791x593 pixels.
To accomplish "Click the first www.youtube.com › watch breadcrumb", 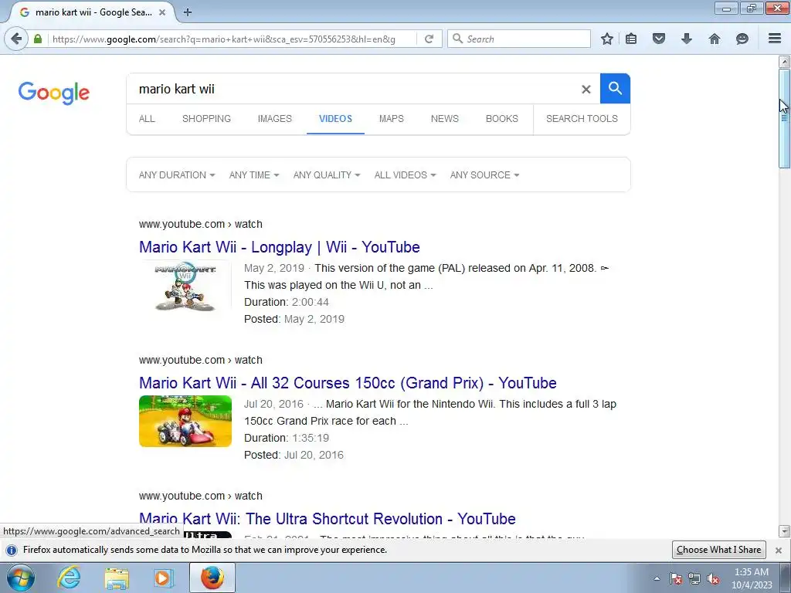I will click(x=201, y=225).
